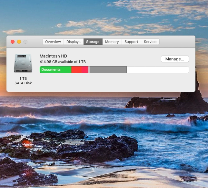Click the Macintosh HD volume name

53,56
